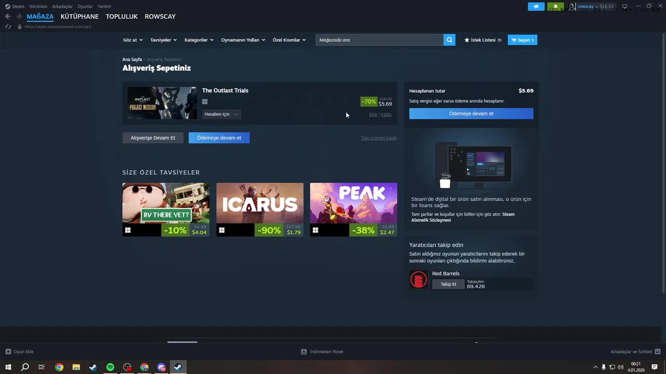Switch to the TOPLULUK tab
This screenshot has height=374, width=666.
pyautogui.click(x=122, y=17)
